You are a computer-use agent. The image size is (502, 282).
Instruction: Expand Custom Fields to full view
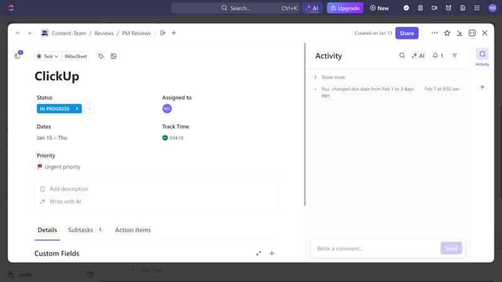[259, 254]
